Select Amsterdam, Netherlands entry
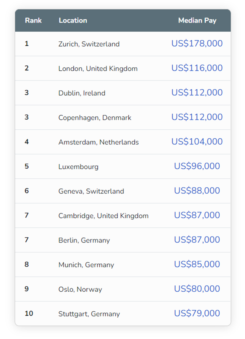This screenshot has height=339, width=245. 98,142
